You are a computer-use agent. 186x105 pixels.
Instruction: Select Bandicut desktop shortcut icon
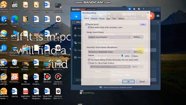coord(4,49)
